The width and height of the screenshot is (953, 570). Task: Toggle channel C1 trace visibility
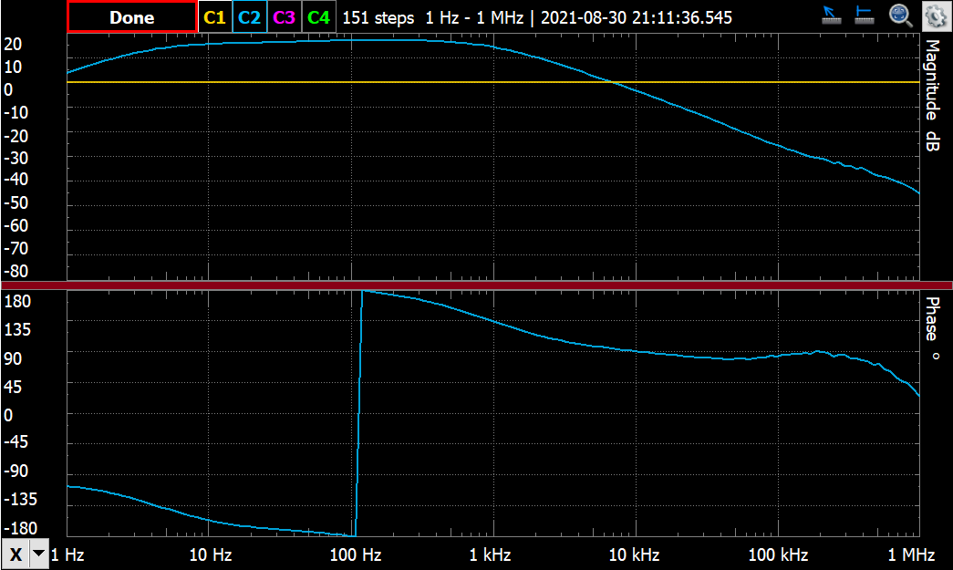pos(214,17)
